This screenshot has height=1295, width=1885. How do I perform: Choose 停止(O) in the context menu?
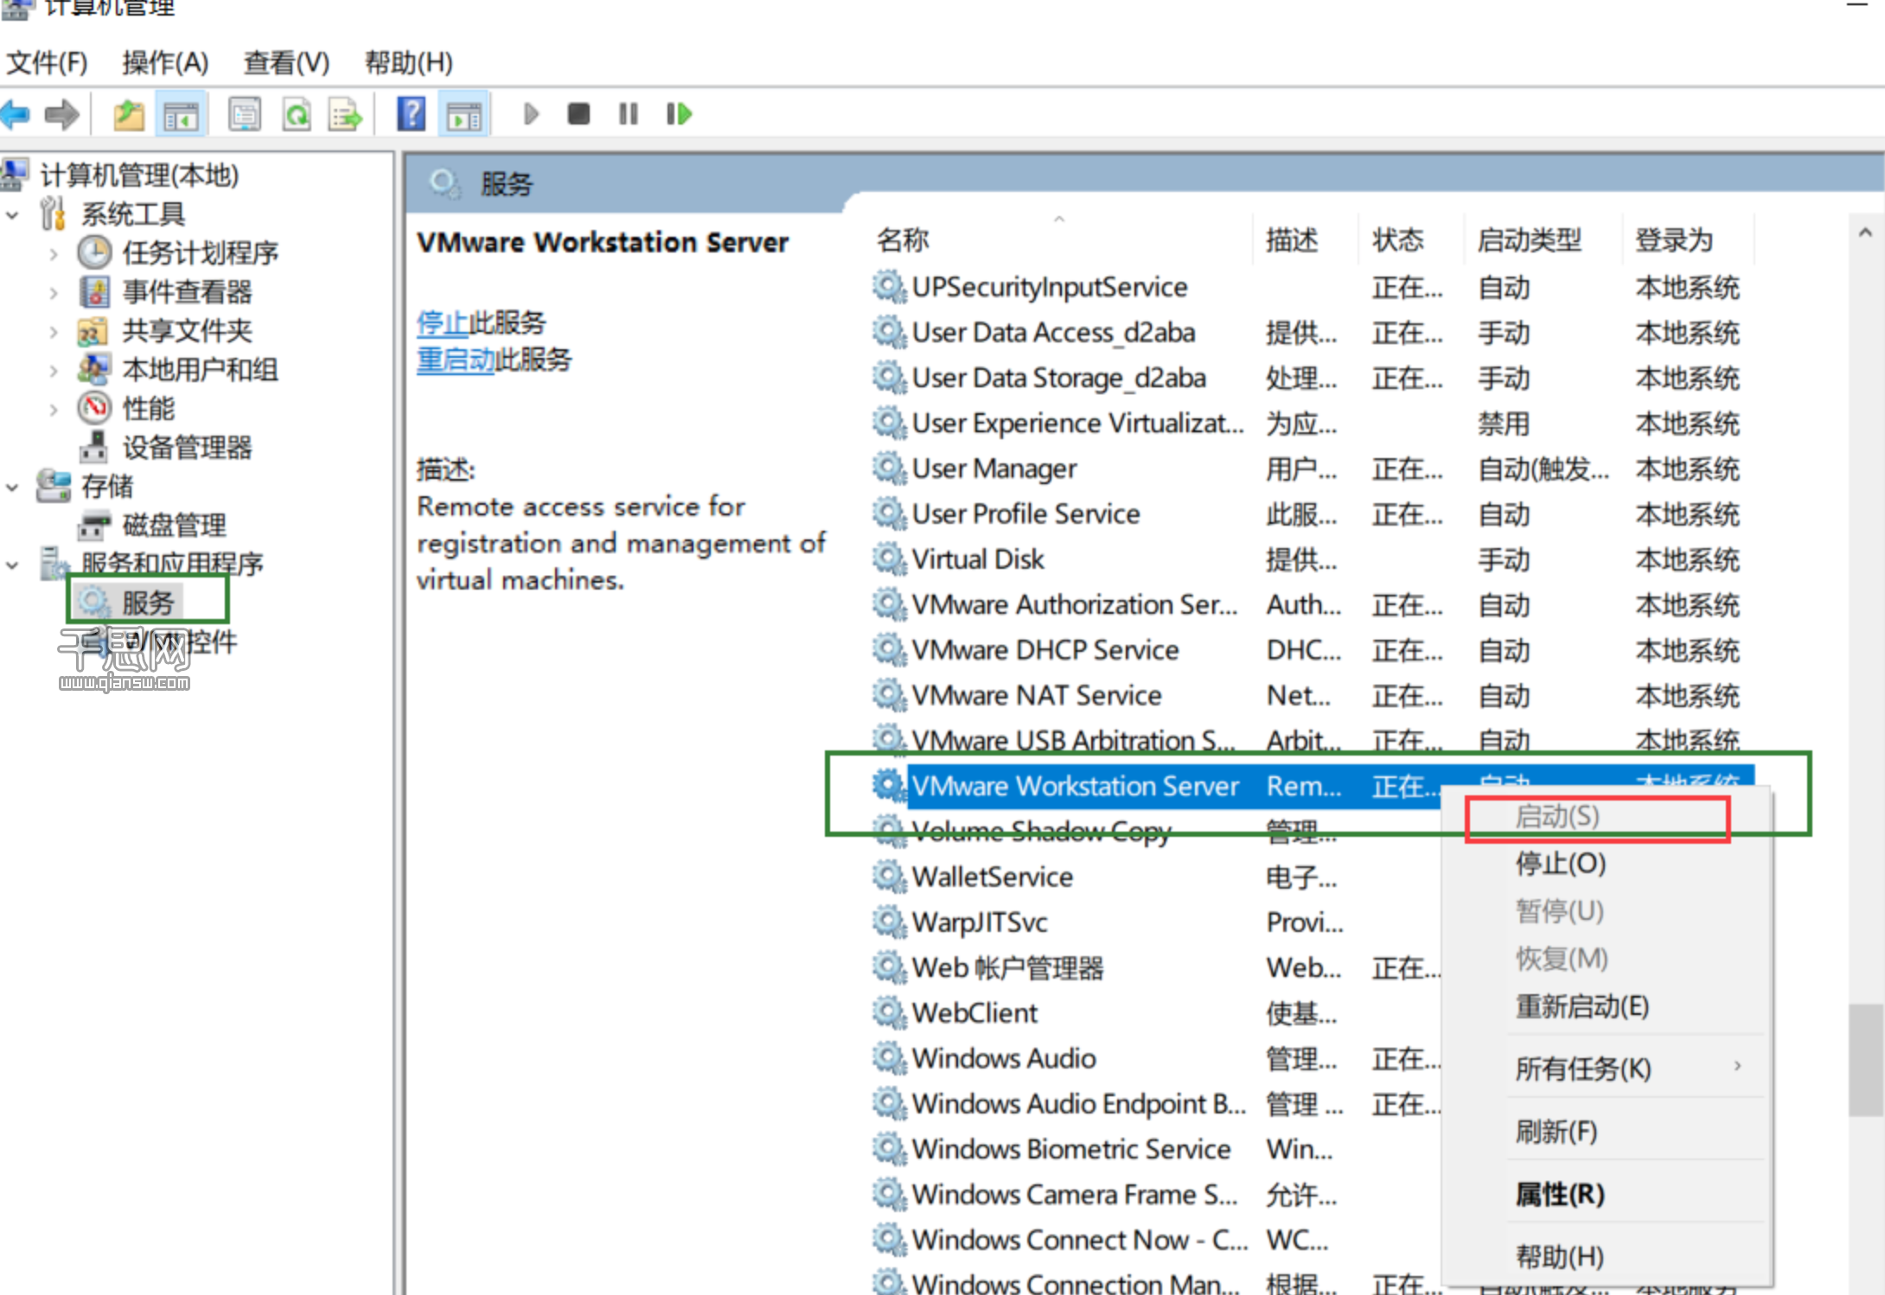click(x=1607, y=864)
